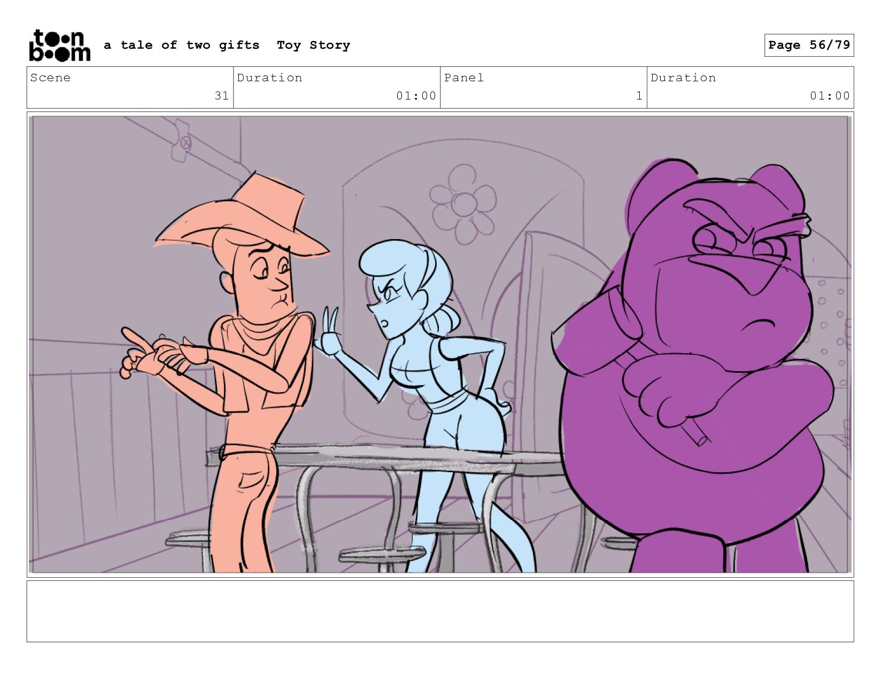Click the storyboard panel drawing
This screenshot has height=682, width=882.
pyautogui.click(x=440, y=344)
